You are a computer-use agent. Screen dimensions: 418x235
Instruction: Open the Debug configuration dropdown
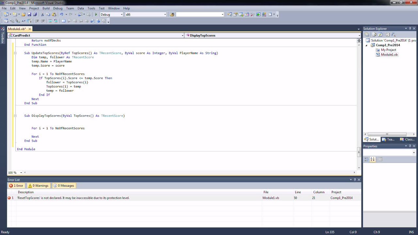(121, 14)
